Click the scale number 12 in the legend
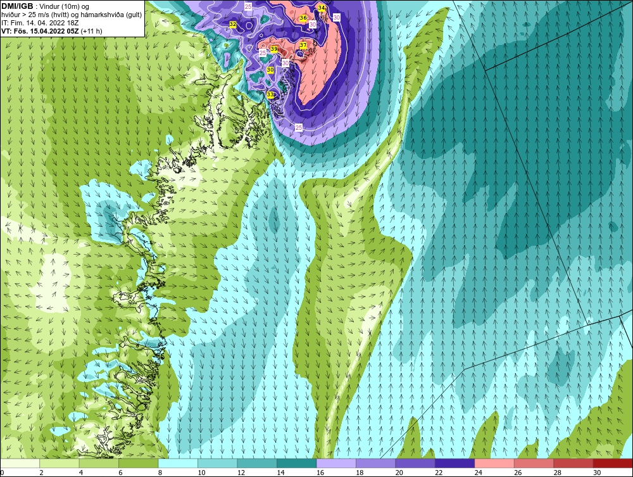Image resolution: width=633 pixels, height=477 pixels. (241, 473)
